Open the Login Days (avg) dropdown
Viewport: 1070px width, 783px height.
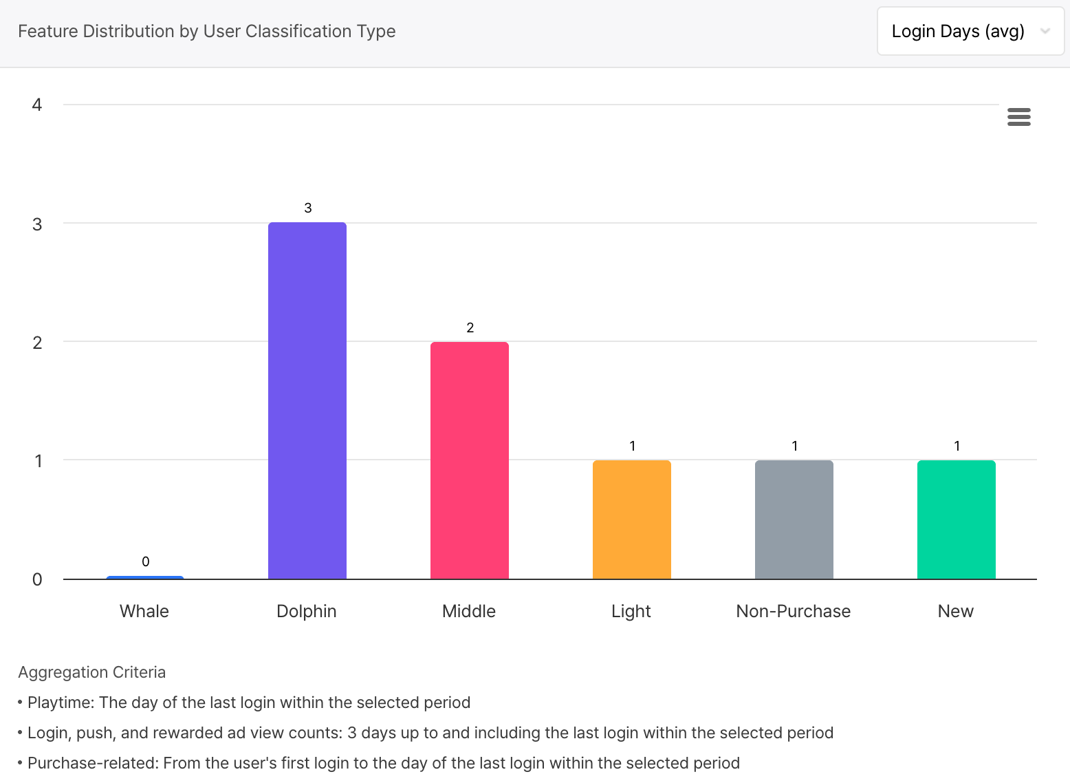pos(957,32)
